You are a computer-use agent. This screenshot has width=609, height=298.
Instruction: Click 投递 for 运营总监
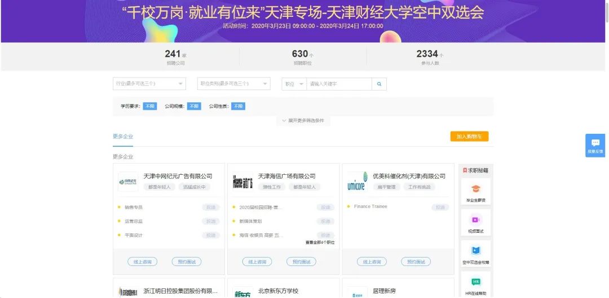pyautogui.click(x=210, y=222)
